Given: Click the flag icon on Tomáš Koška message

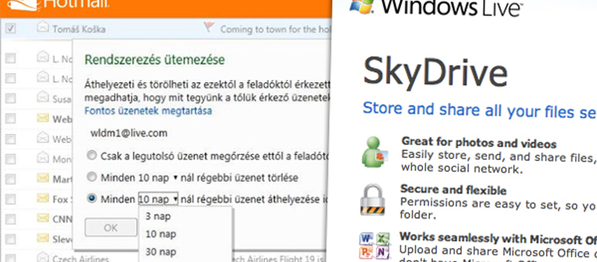Looking at the screenshot, I should pyautogui.click(x=209, y=27).
